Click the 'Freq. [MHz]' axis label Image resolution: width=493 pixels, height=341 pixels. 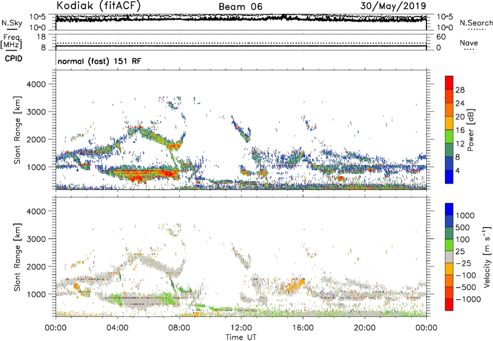click(x=11, y=41)
